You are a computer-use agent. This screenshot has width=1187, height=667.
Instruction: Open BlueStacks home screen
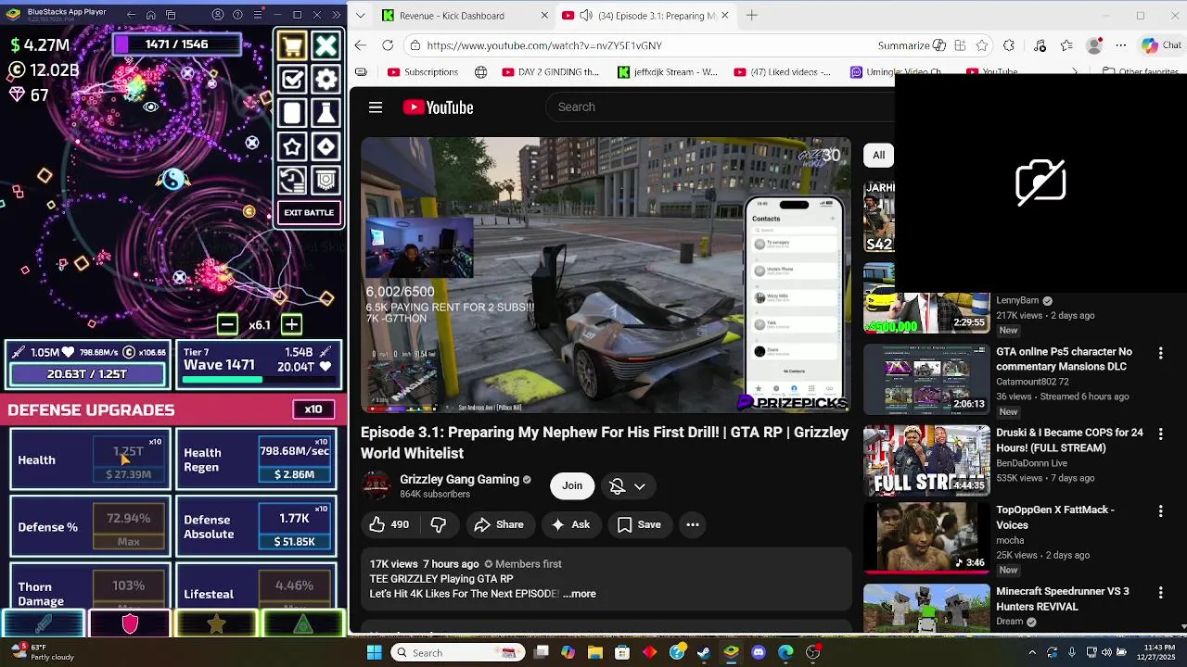click(x=151, y=15)
